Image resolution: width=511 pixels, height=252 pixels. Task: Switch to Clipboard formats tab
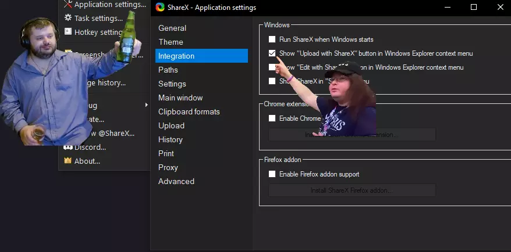tap(201, 111)
